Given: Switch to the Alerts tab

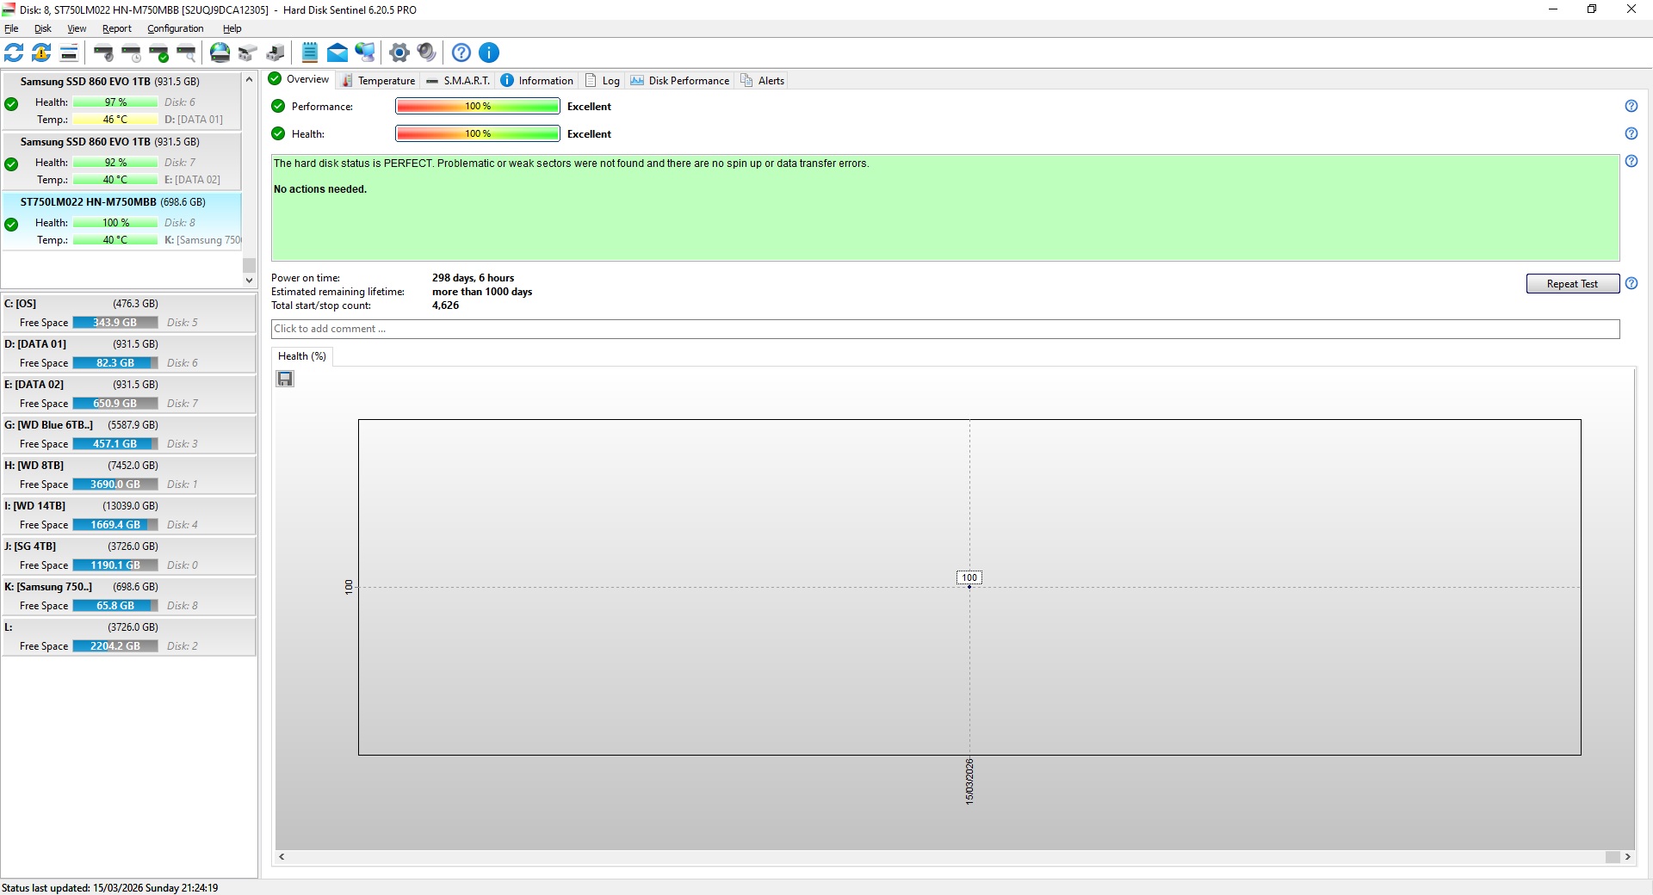Looking at the screenshot, I should click(763, 80).
